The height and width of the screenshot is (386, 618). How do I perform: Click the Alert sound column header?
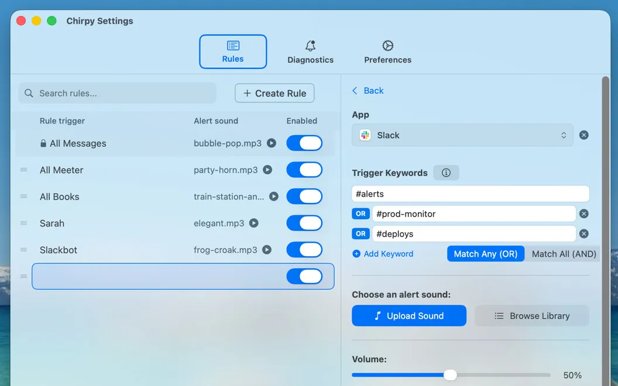click(x=216, y=121)
